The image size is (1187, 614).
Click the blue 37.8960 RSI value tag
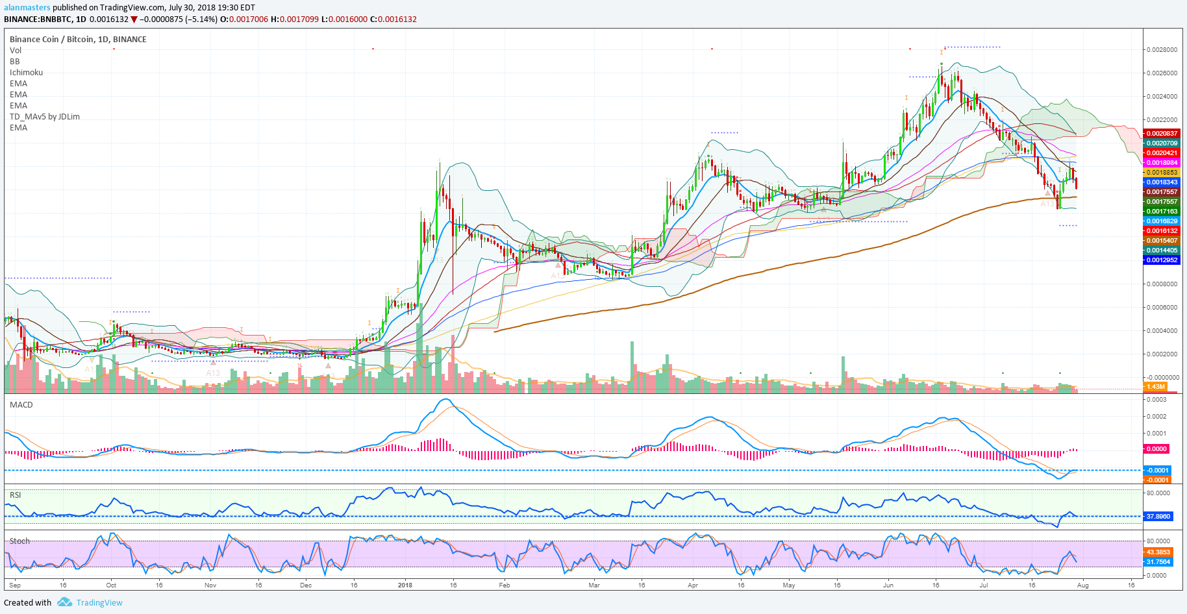(x=1158, y=517)
